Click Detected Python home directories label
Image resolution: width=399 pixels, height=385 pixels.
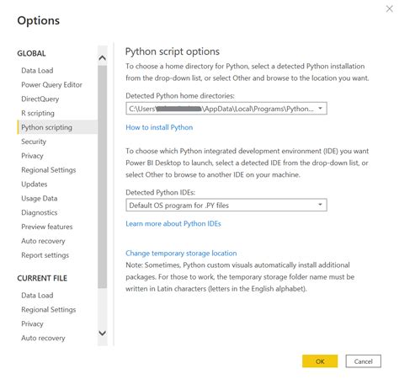click(x=180, y=96)
